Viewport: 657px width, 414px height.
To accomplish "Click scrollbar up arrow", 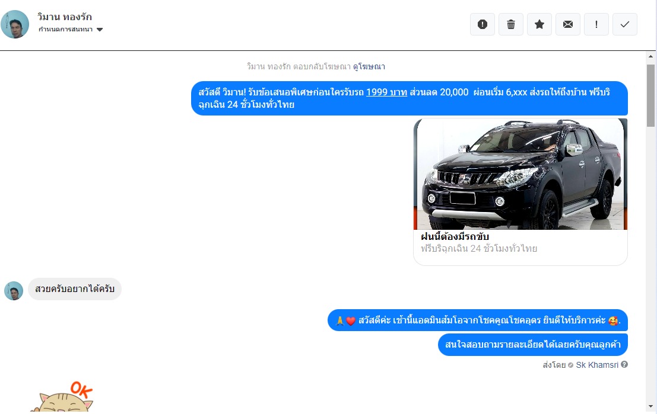I will 650,56.
